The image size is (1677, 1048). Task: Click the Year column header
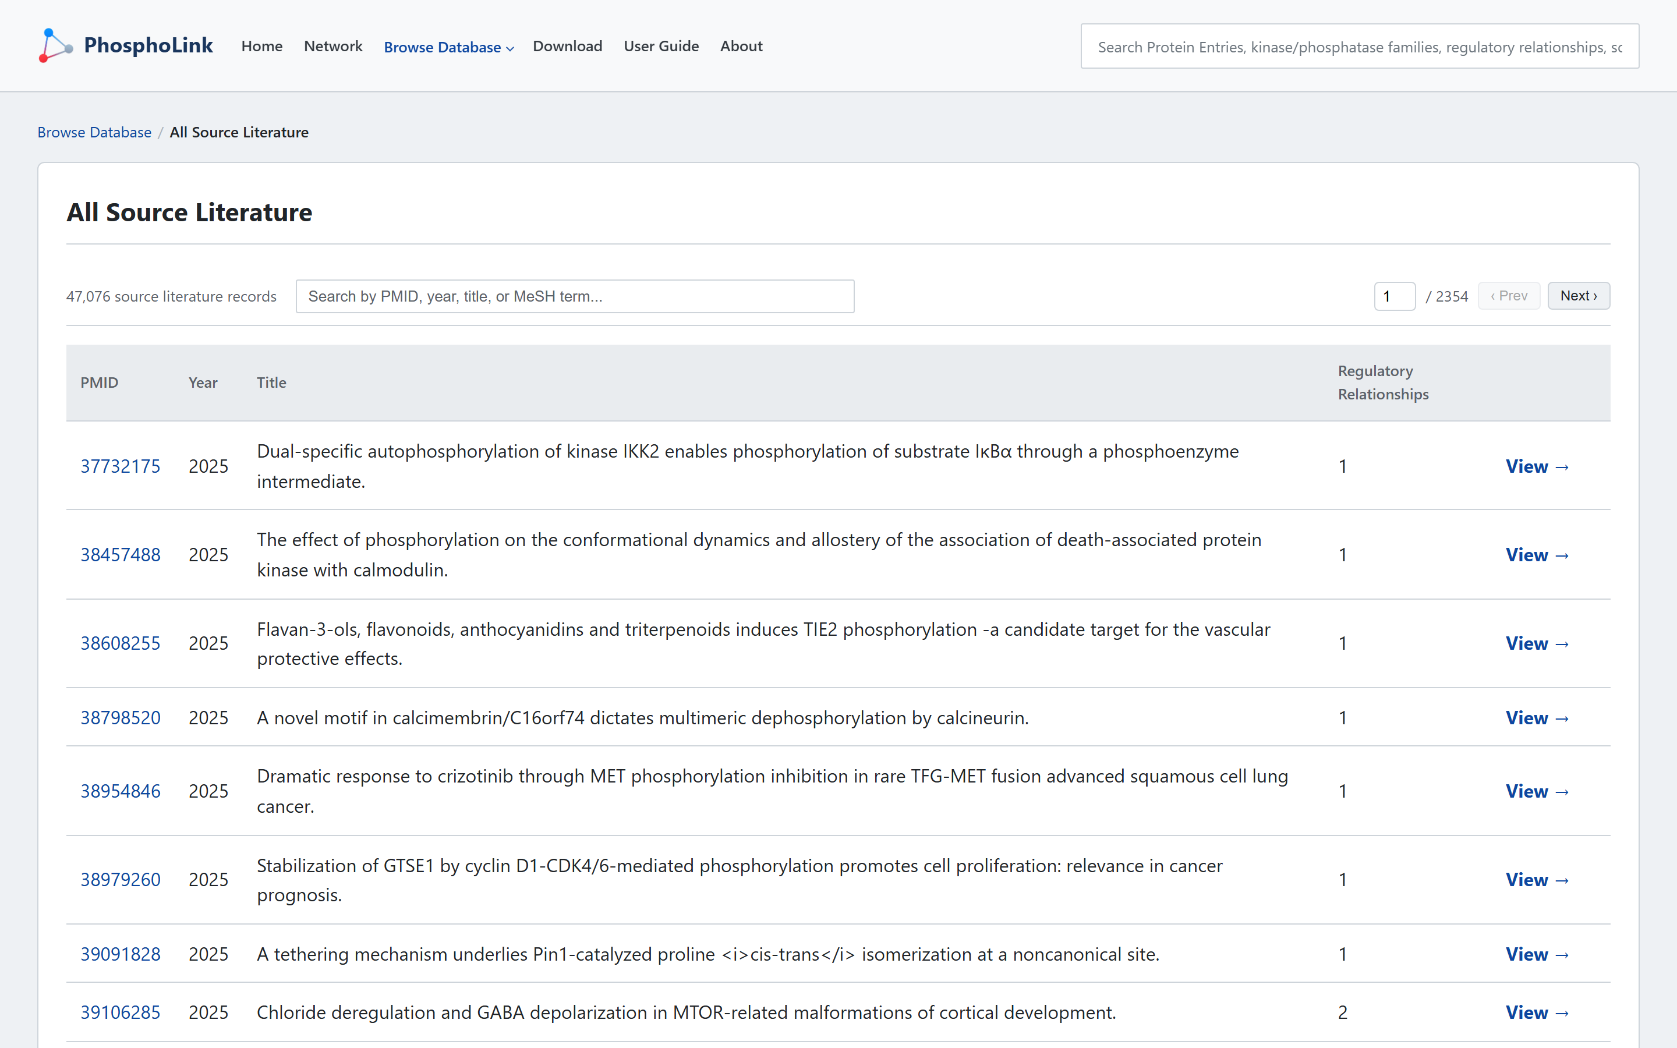(x=203, y=383)
